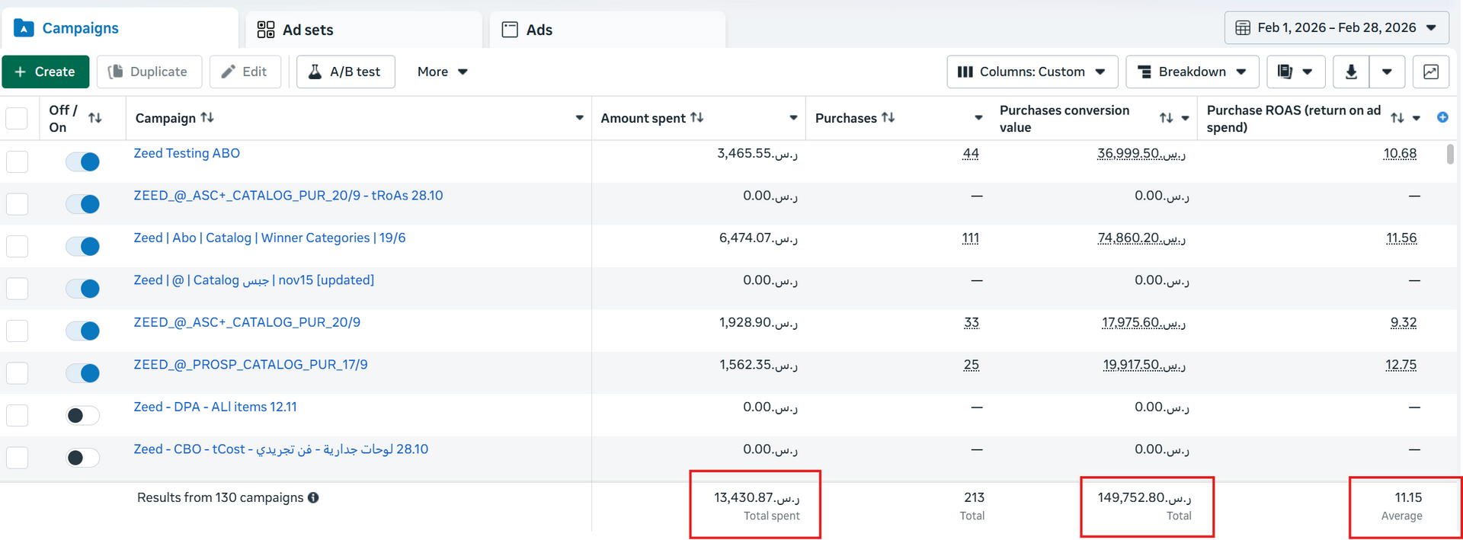
Task: Open the Columns: Custom dropdown
Action: [1032, 72]
